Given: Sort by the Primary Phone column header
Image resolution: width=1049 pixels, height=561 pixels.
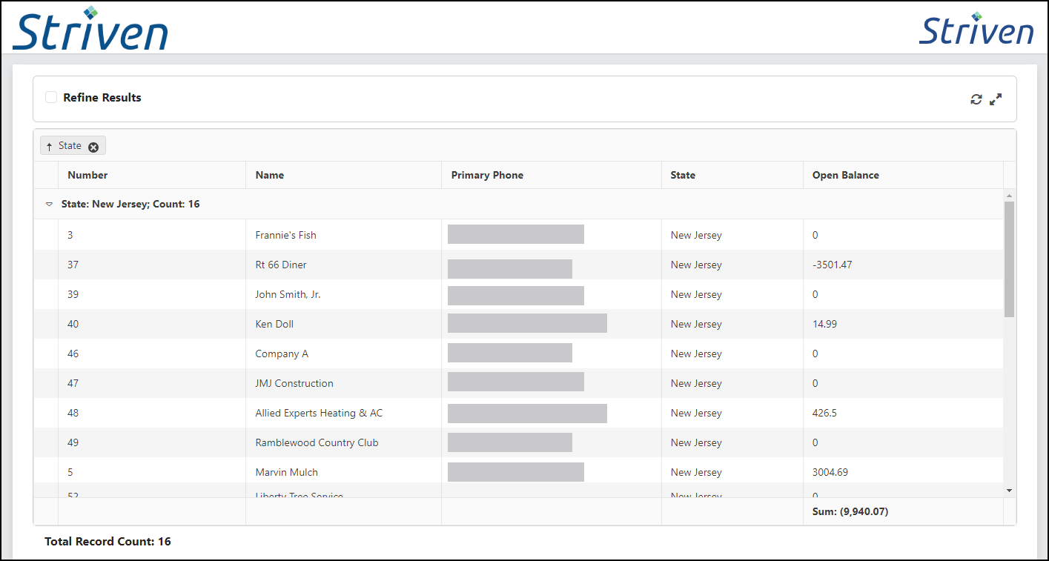Looking at the screenshot, I should click(487, 175).
